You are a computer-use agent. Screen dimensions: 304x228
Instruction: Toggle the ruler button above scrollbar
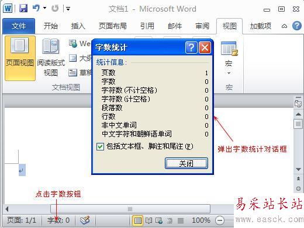tap(298, 104)
